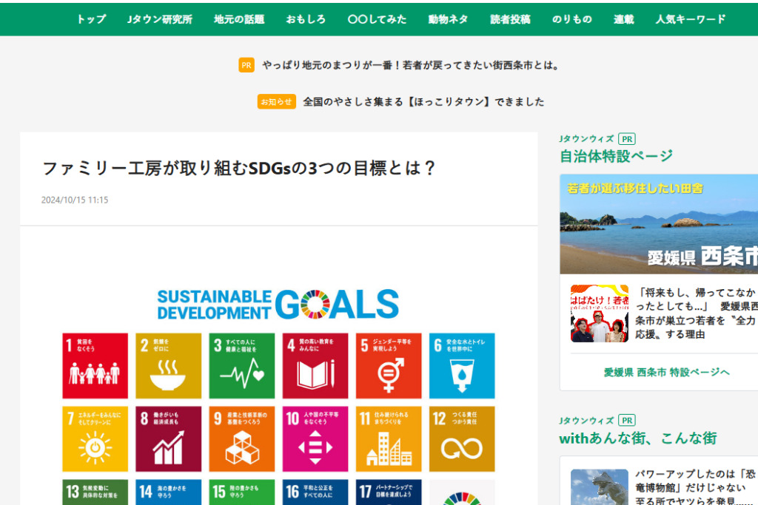Open 人気キーワード navigation item
This screenshot has width=758, height=505.
click(691, 19)
